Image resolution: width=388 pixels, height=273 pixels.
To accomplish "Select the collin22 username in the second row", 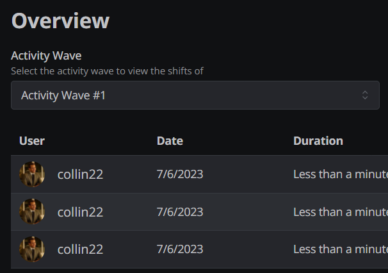I will click(80, 211).
